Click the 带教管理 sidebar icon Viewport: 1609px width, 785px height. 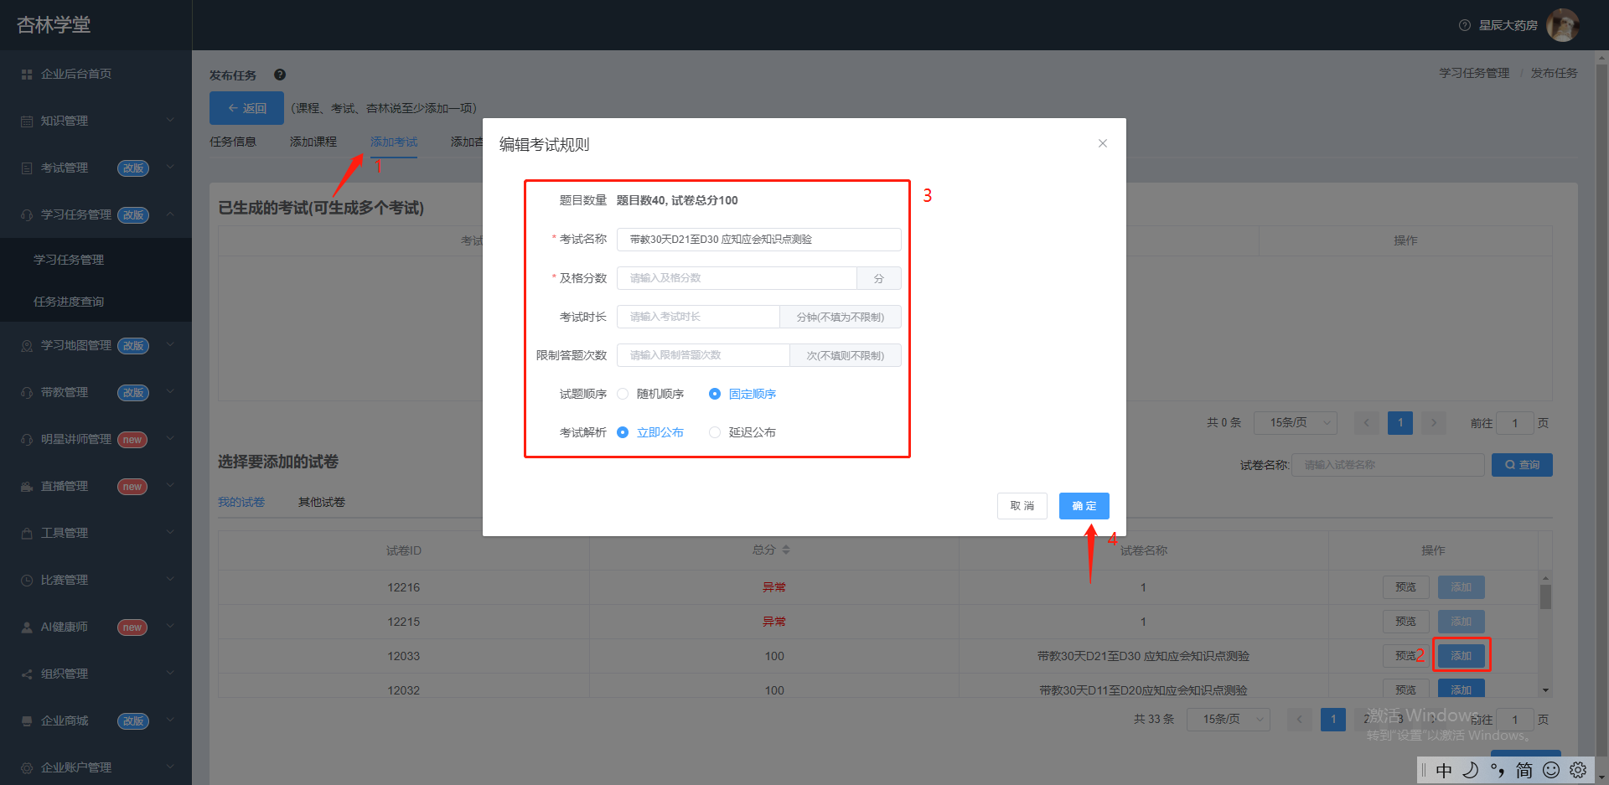(27, 393)
